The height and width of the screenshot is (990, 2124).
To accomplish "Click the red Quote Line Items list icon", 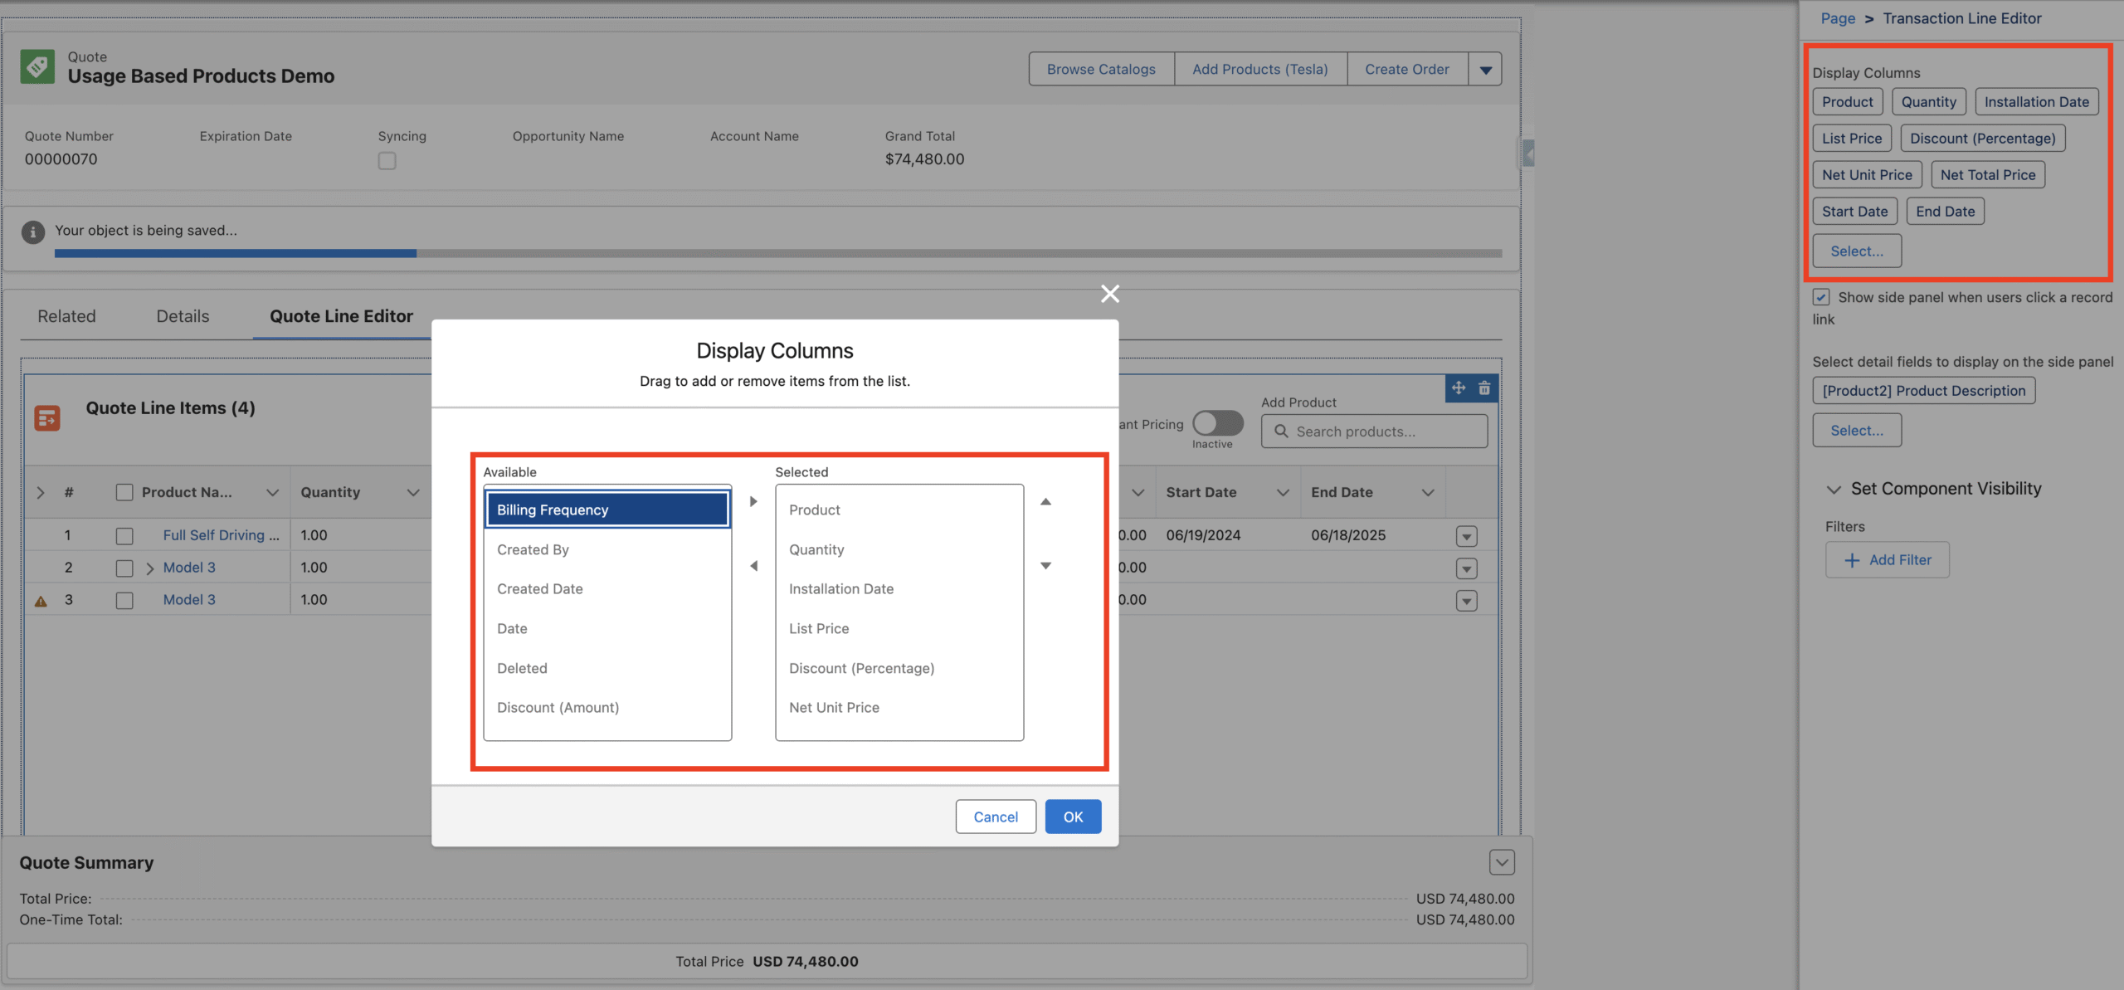I will click(47, 418).
